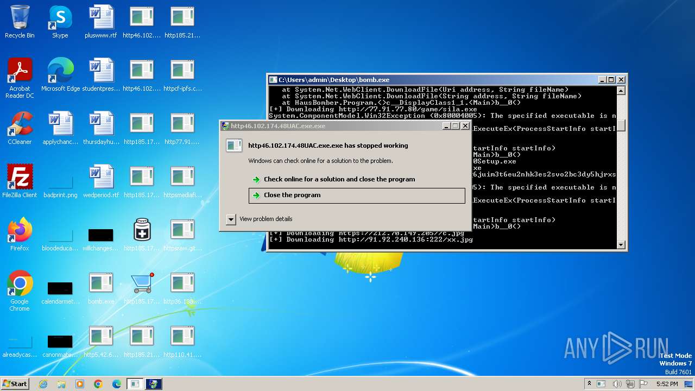Select the bomb.exe desktop icon
Image resolution: width=695 pixels, height=391 pixels.
point(101,288)
